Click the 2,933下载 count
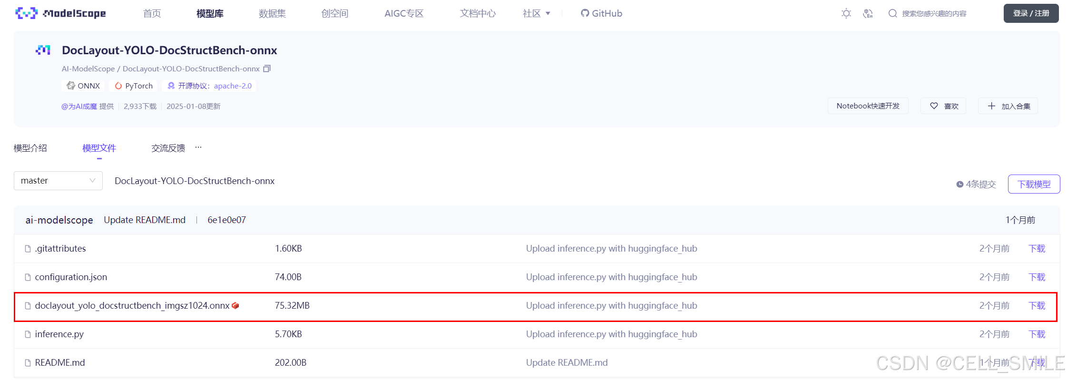The height and width of the screenshot is (380, 1067). (140, 106)
